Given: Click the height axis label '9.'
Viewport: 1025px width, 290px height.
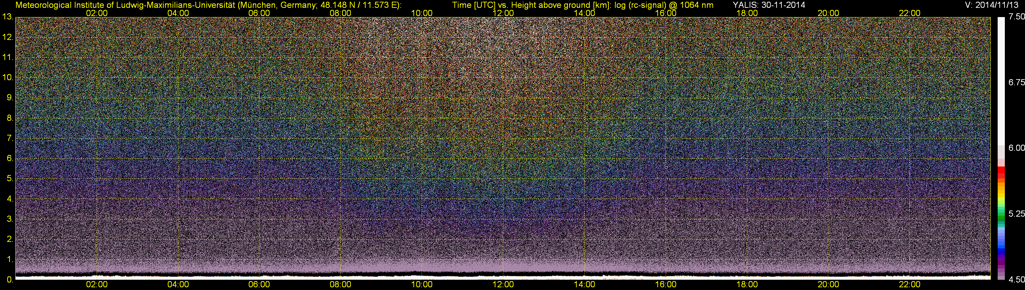Looking at the screenshot, I should [10, 98].
